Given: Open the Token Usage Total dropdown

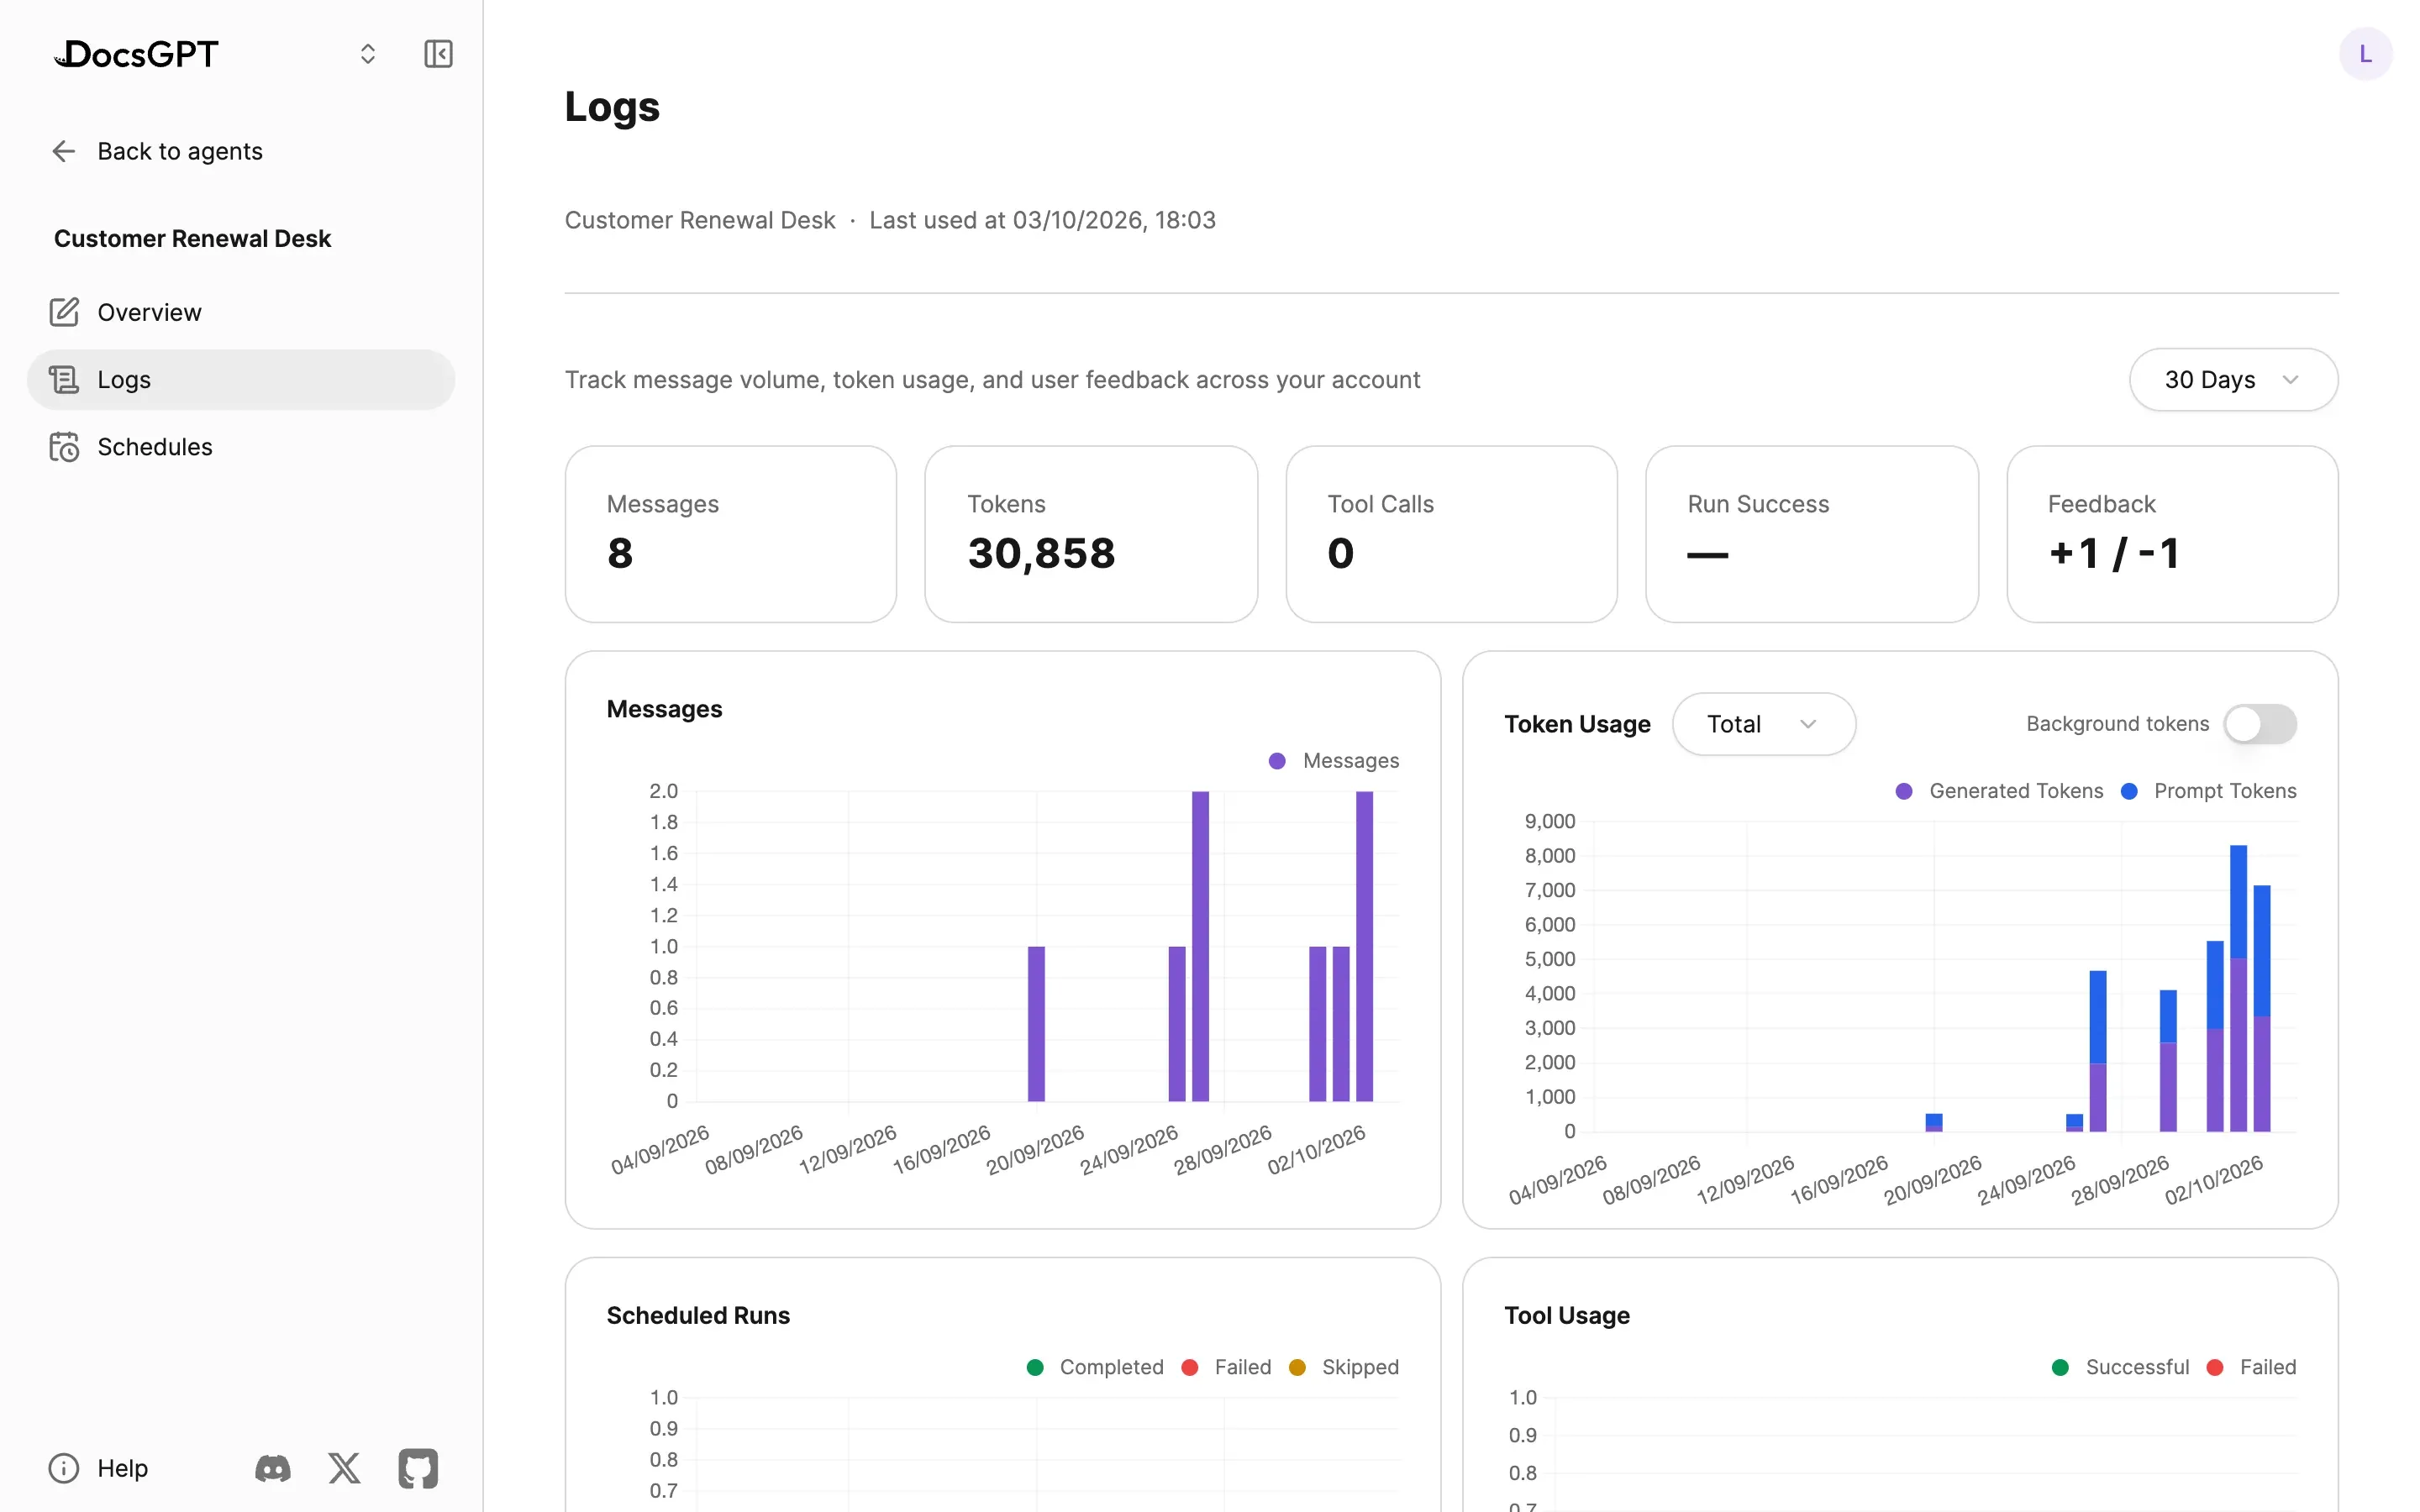Looking at the screenshot, I should click(1763, 724).
